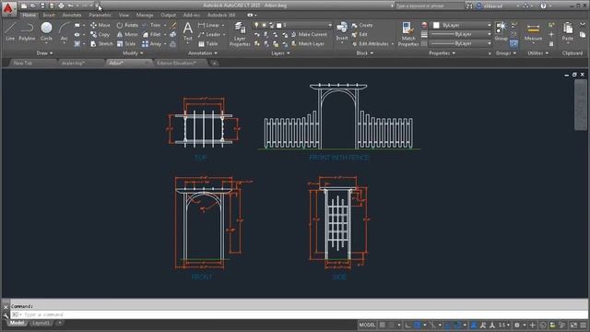This screenshot has height=332, width=590.
Task: Toggle the grid display in status bar
Action: [383, 325]
